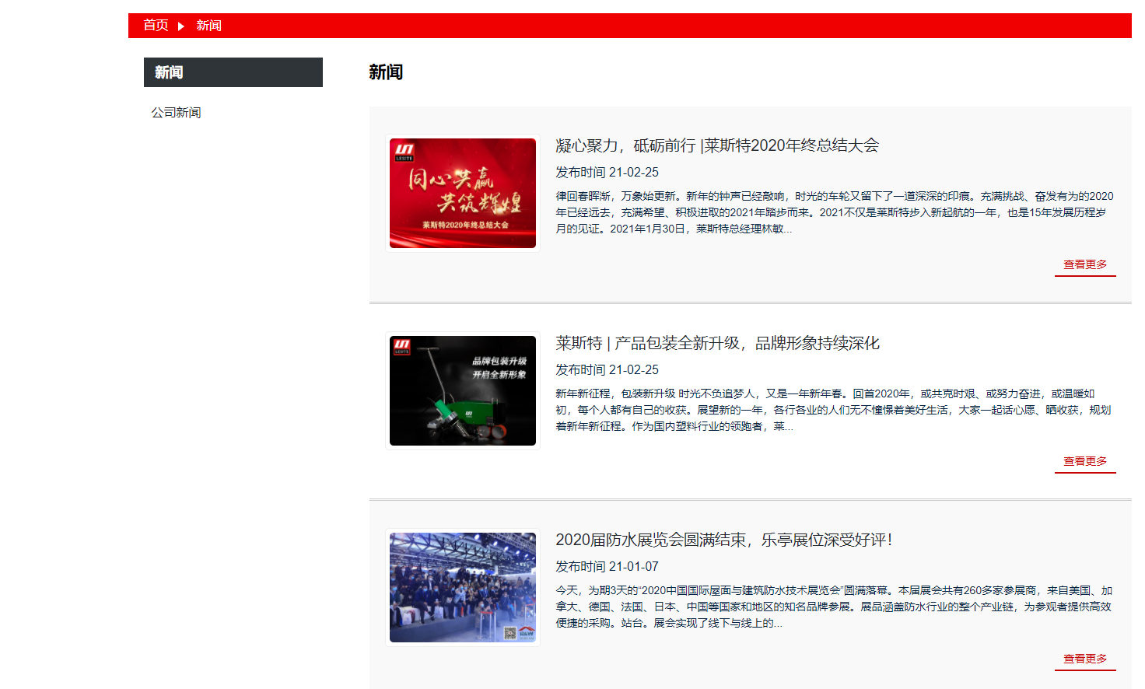1145x689 pixels.
Task: Click the breadcrumb arrow separator icon
Action: pos(181,26)
